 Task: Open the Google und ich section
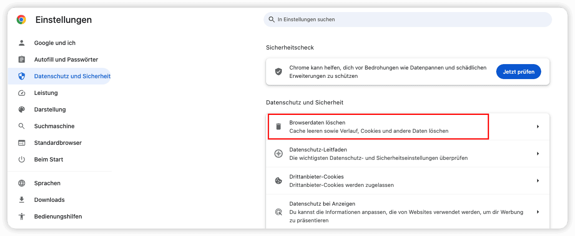[x=55, y=43]
